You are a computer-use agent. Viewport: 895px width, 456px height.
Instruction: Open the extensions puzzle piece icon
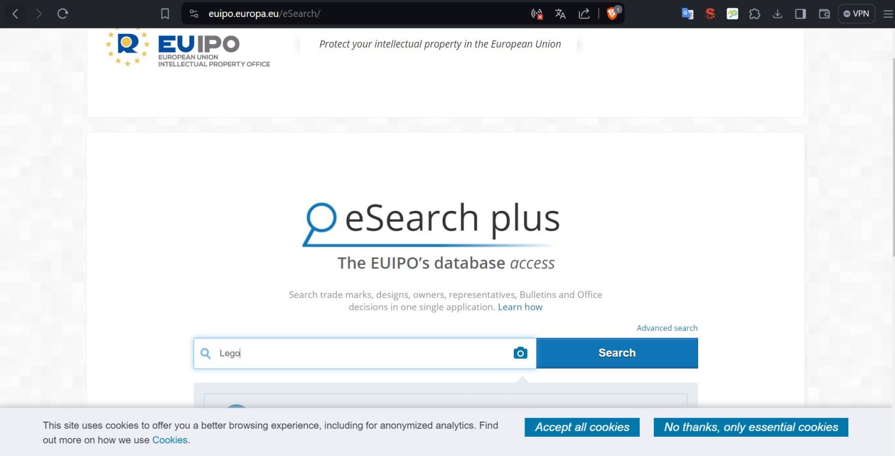tap(755, 14)
